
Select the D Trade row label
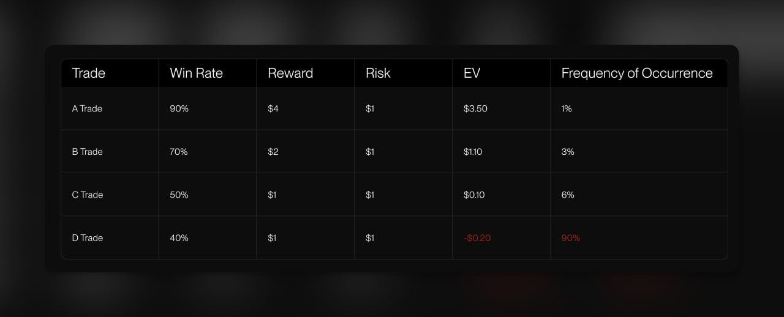pyautogui.click(x=88, y=238)
